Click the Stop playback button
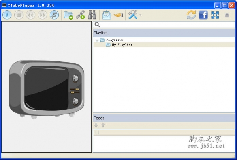 tap(19, 15)
